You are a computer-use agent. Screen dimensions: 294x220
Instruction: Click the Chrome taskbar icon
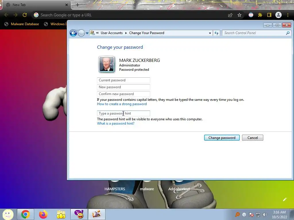click(x=26, y=214)
